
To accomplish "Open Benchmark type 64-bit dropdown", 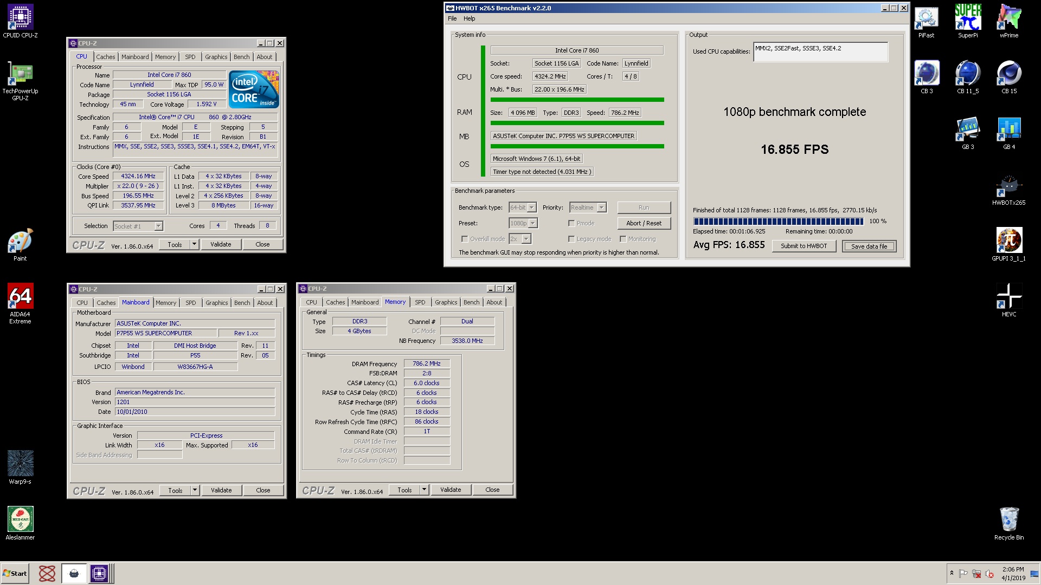I will (x=532, y=207).
